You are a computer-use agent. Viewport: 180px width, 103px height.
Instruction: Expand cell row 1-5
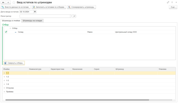coord(4,81)
